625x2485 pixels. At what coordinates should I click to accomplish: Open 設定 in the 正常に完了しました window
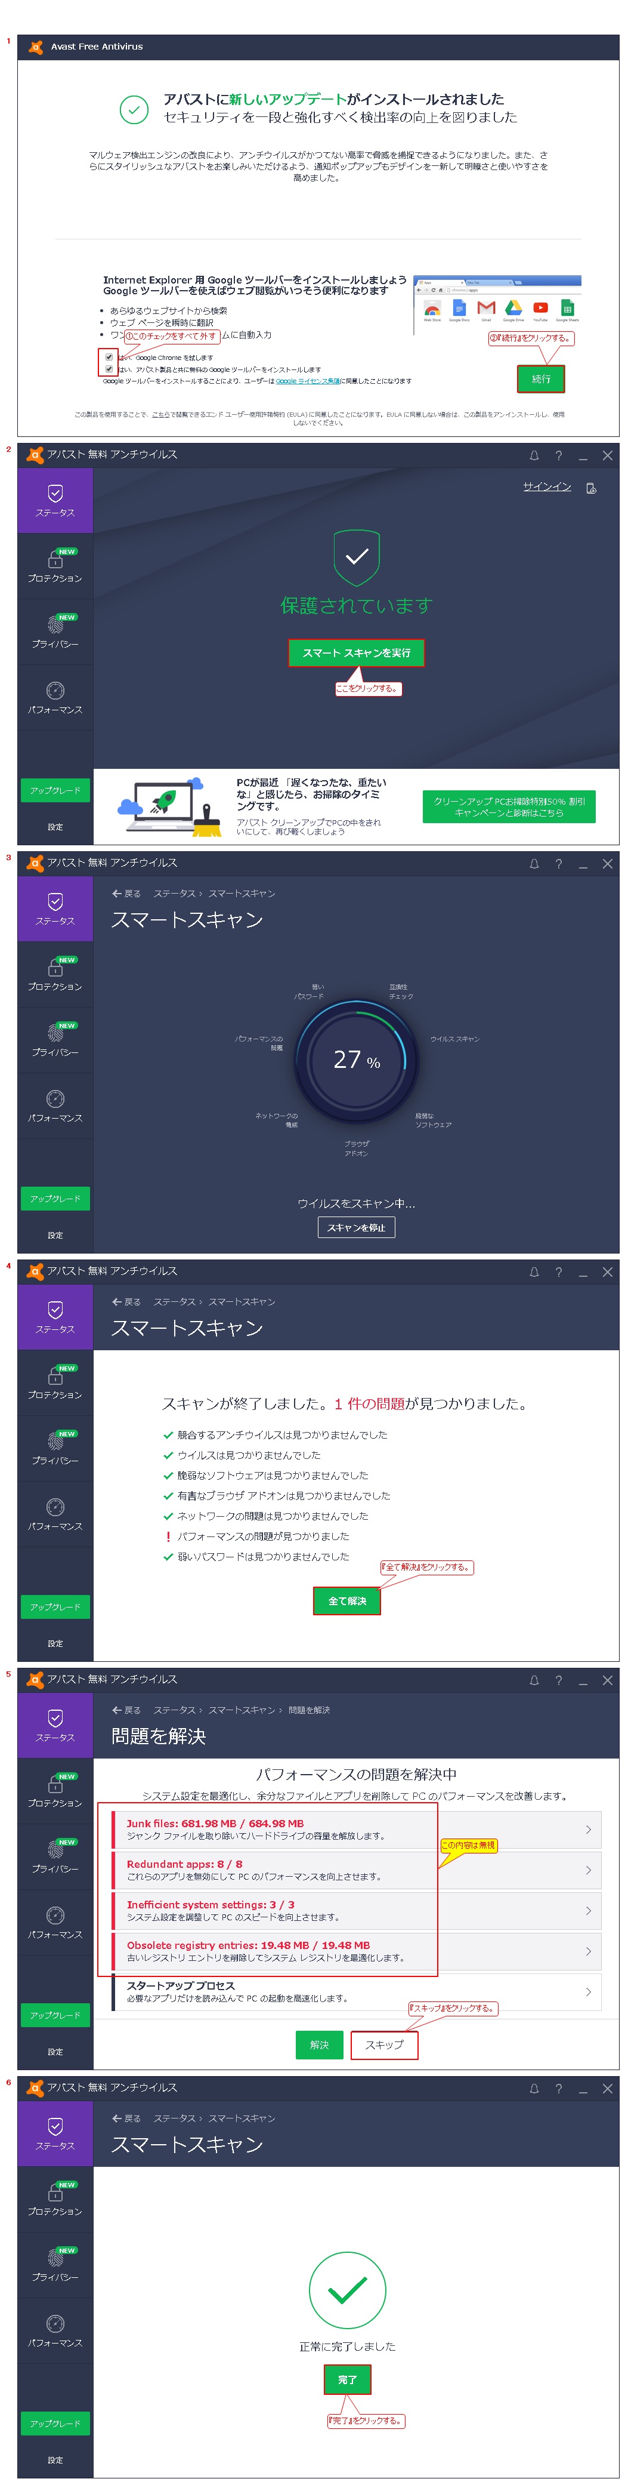pos(55,2460)
